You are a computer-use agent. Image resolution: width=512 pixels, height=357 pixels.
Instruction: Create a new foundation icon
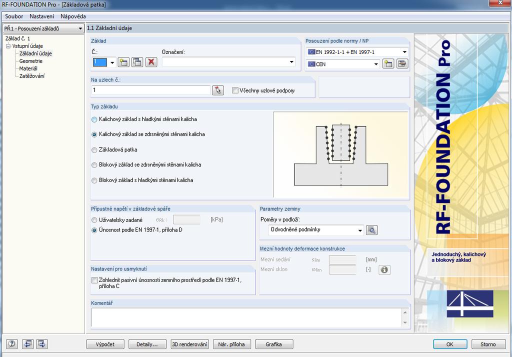click(x=124, y=62)
